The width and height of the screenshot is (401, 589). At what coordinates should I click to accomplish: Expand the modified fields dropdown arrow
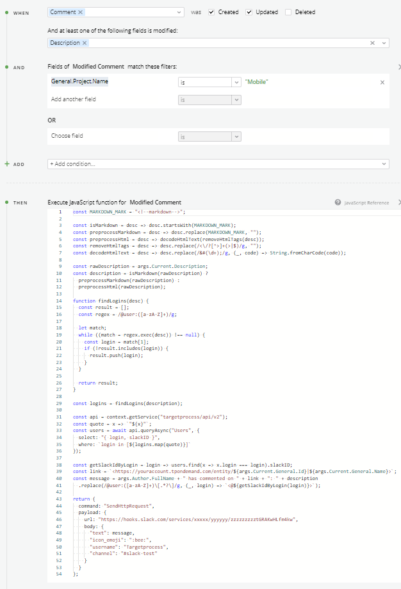pyautogui.click(x=384, y=43)
